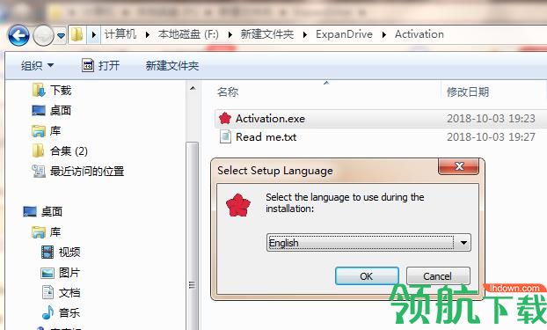This screenshot has width=547, height=330.
Task: Click the 音乐 note icon
Action: point(47,312)
